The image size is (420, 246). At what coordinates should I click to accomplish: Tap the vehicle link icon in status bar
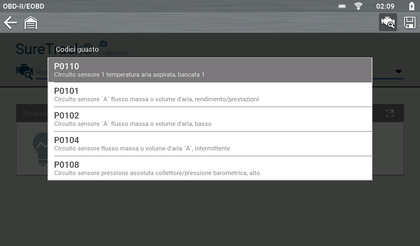(x=342, y=6)
